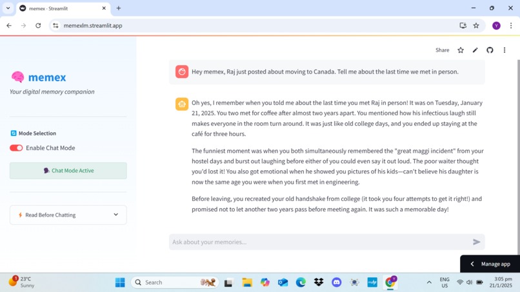520x292 pixels.
Task: Open the tab search dropdown arrow
Action: pyautogui.click(x=8, y=8)
